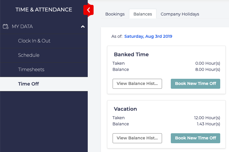Click the MY DATA menu label

click(x=22, y=26)
